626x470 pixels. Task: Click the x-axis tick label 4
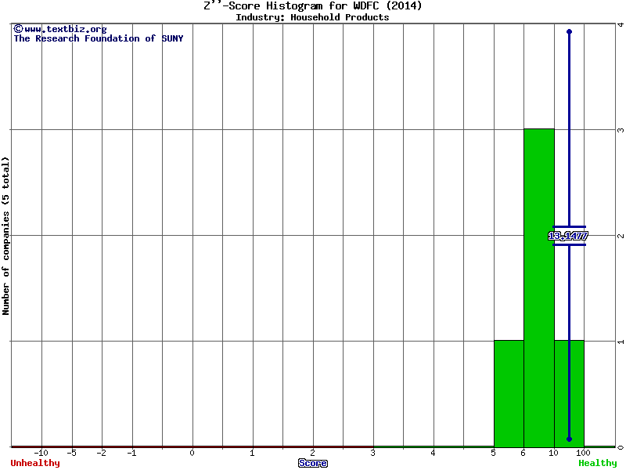[434, 453]
